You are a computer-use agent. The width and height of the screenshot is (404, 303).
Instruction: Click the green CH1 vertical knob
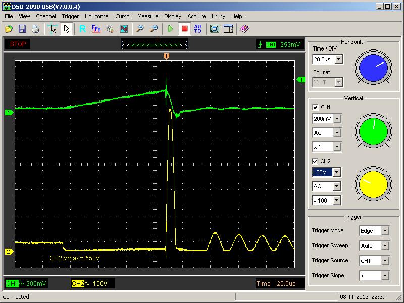point(373,132)
